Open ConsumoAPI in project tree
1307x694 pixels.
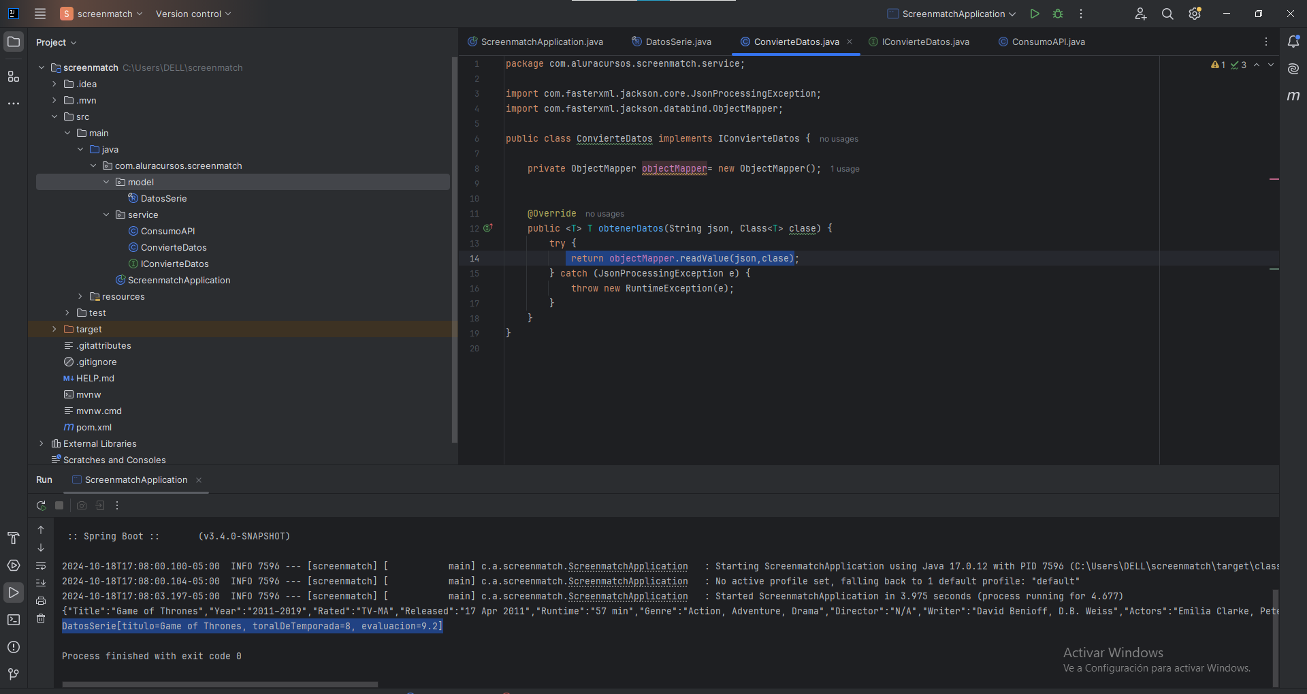(167, 231)
